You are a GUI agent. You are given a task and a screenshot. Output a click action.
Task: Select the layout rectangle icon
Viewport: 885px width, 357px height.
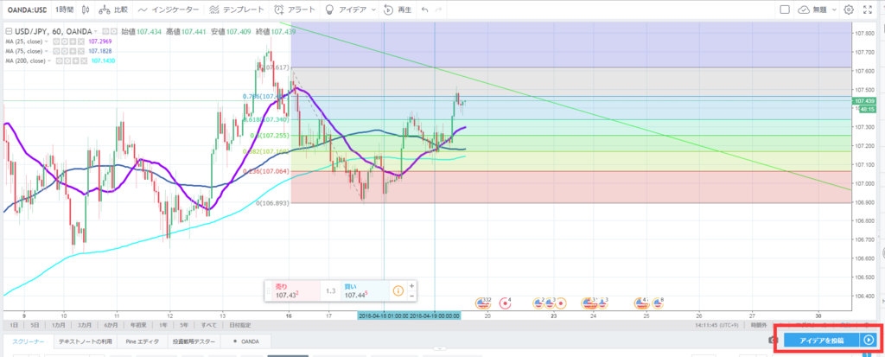[x=785, y=10]
